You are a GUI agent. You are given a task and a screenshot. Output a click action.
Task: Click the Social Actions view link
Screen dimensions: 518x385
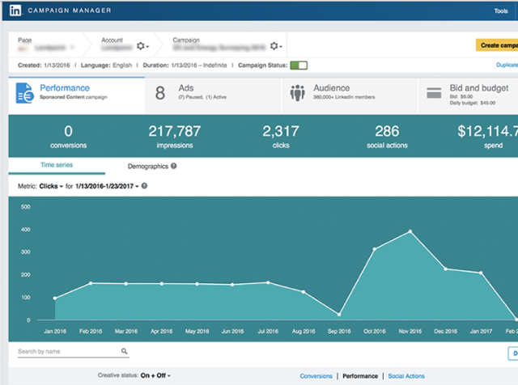tap(406, 376)
